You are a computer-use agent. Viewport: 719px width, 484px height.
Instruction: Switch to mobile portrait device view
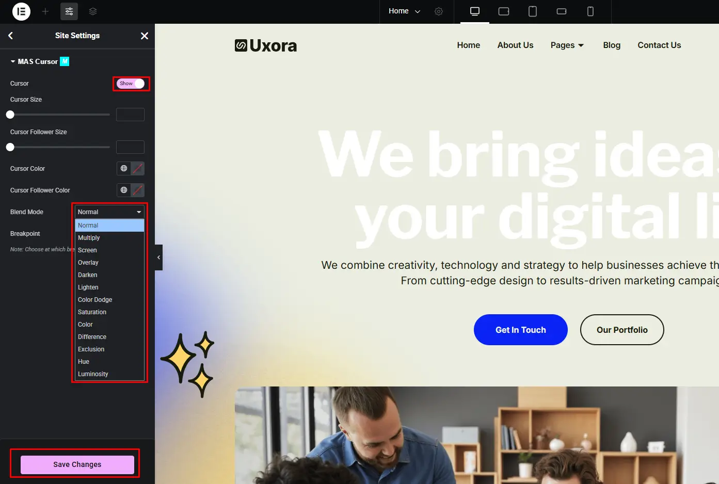[x=590, y=11]
